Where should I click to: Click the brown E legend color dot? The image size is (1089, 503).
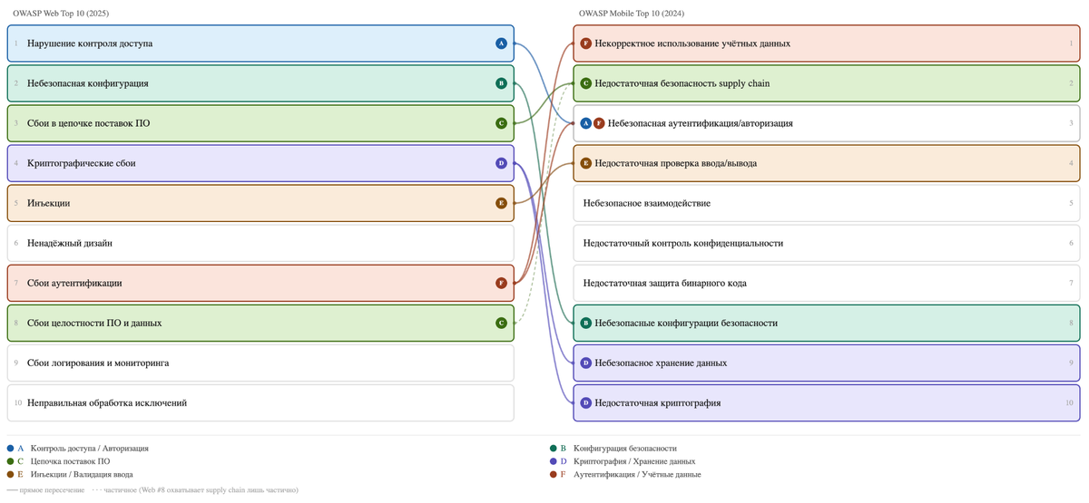click(10, 474)
